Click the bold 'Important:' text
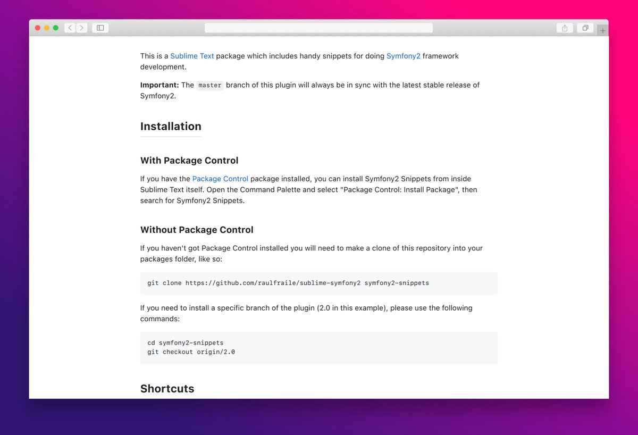638x435 pixels. (x=159, y=85)
